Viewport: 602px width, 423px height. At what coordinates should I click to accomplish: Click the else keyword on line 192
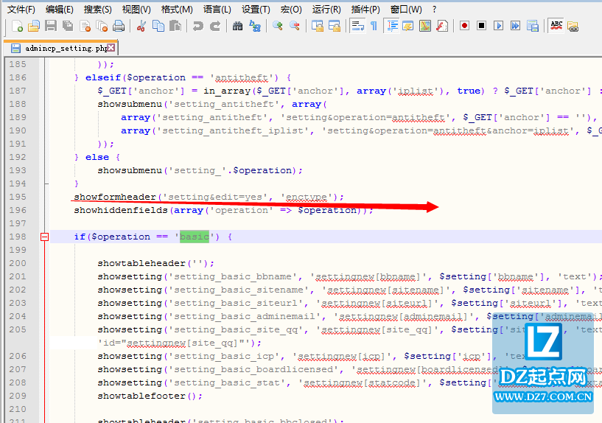97,157
